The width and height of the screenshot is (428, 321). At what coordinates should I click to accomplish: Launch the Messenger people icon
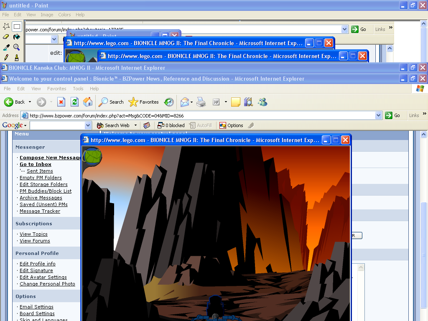[x=262, y=102]
